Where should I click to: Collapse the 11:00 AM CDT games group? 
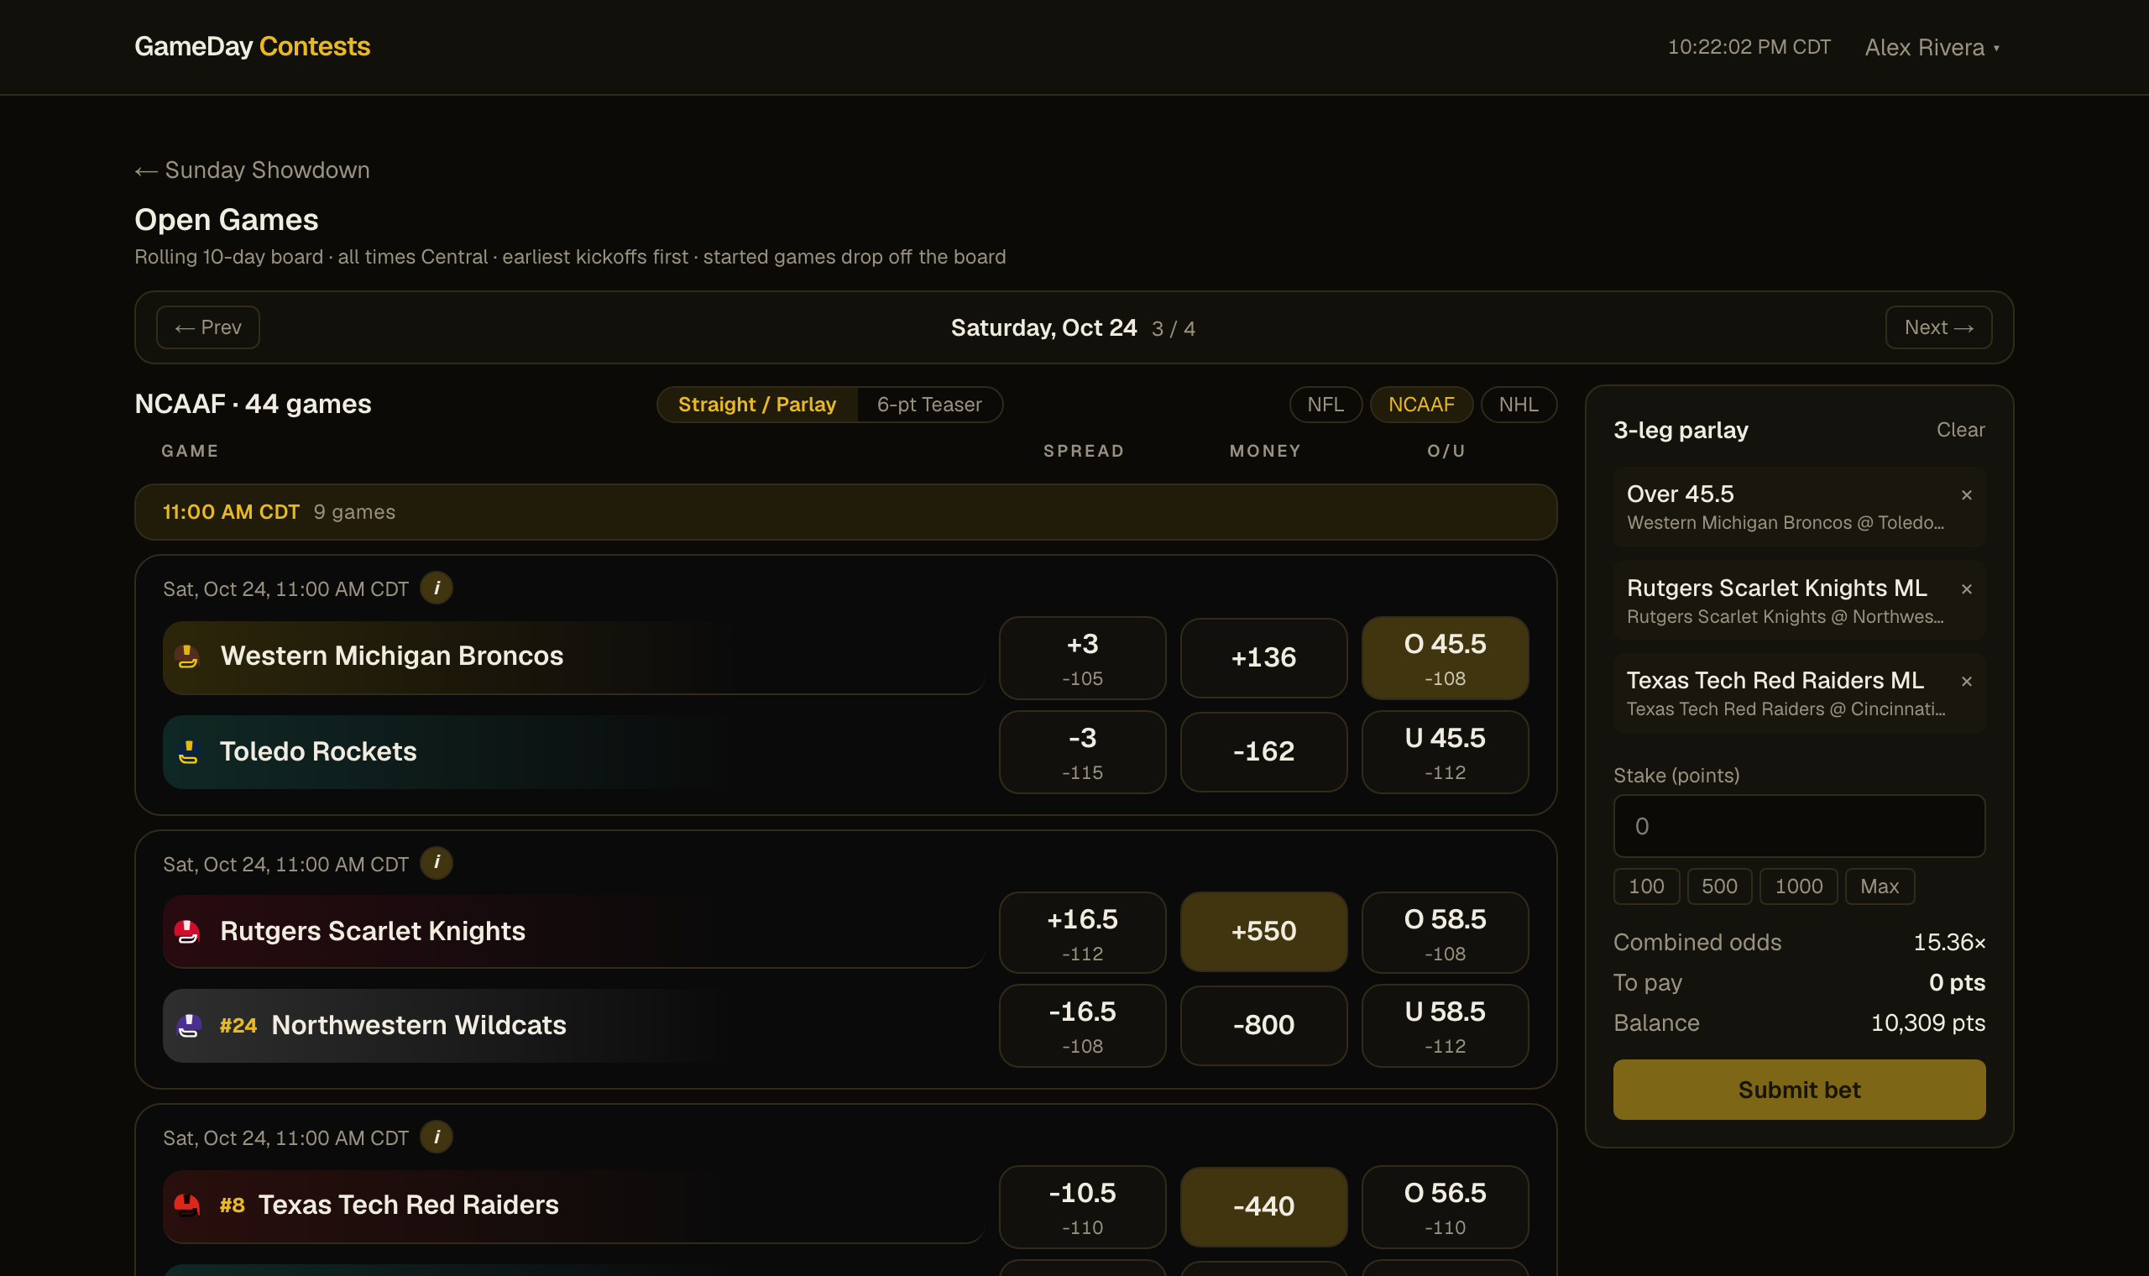pos(845,511)
